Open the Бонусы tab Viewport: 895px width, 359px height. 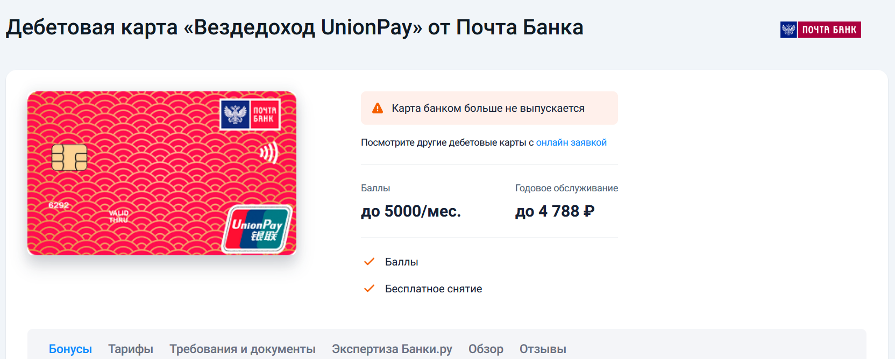pos(70,349)
